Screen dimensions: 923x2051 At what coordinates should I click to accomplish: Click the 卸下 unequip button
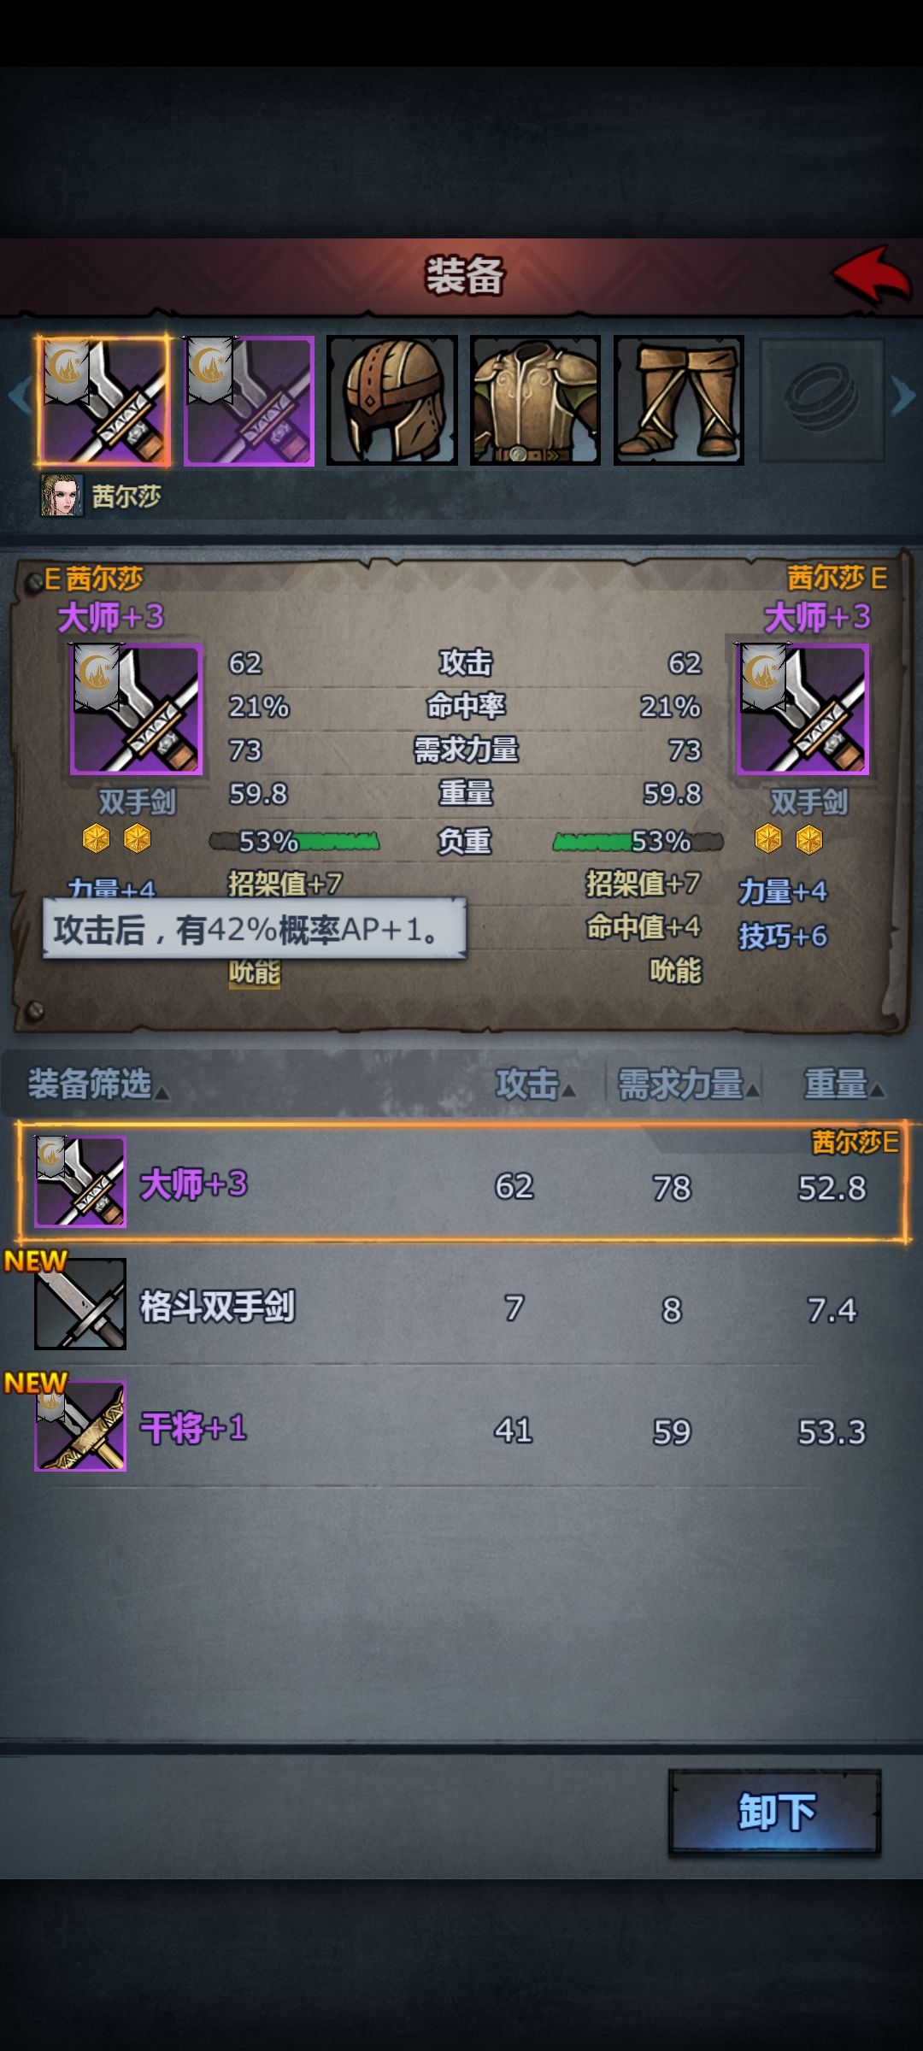click(x=775, y=1812)
